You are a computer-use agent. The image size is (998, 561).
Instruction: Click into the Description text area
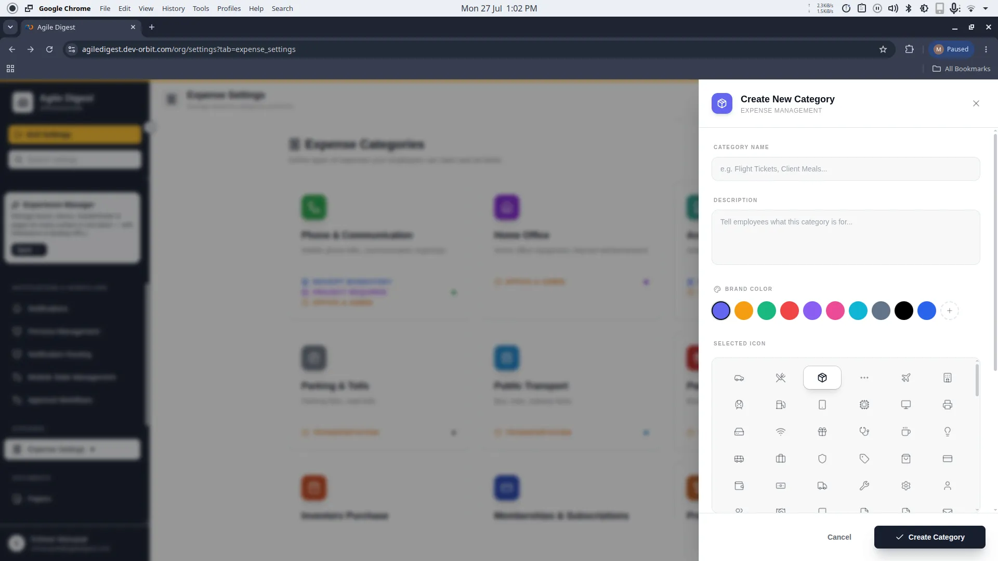pyautogui.click(x=846, y=237)
